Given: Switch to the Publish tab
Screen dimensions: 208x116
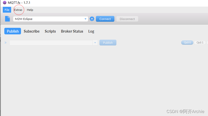Looking at the screenshot, I should click(x=13, y=31).
